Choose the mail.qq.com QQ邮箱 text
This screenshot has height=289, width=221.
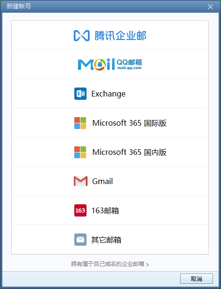[x=129, y=64]
